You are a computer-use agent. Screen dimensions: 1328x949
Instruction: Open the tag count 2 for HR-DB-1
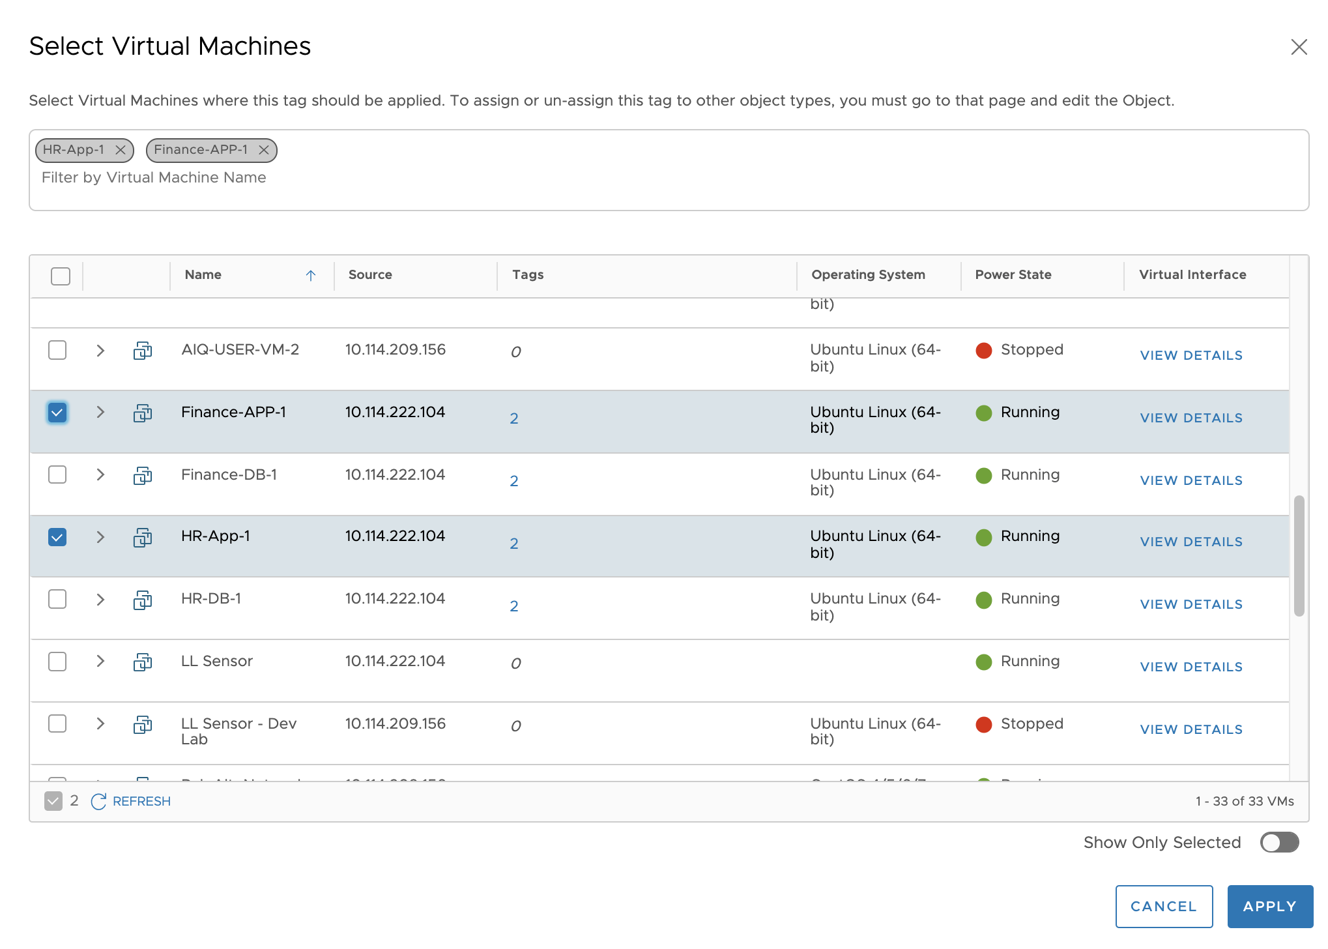(514, 606)
